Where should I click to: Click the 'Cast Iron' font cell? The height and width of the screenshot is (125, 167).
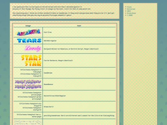click(x=79, y=32)
